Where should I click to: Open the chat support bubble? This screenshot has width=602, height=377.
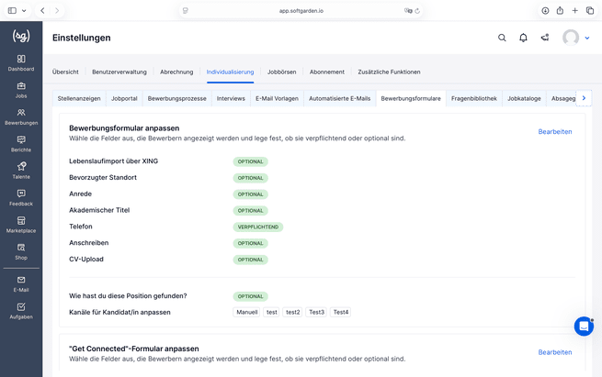coord(584,327)
